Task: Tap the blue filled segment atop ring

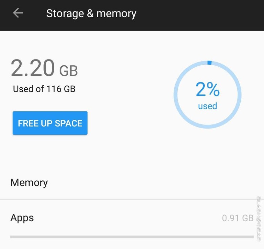Action: (x=209, y=63)
